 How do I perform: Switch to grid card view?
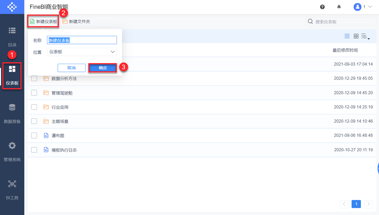pyautogui.click(x=356, y=36)
